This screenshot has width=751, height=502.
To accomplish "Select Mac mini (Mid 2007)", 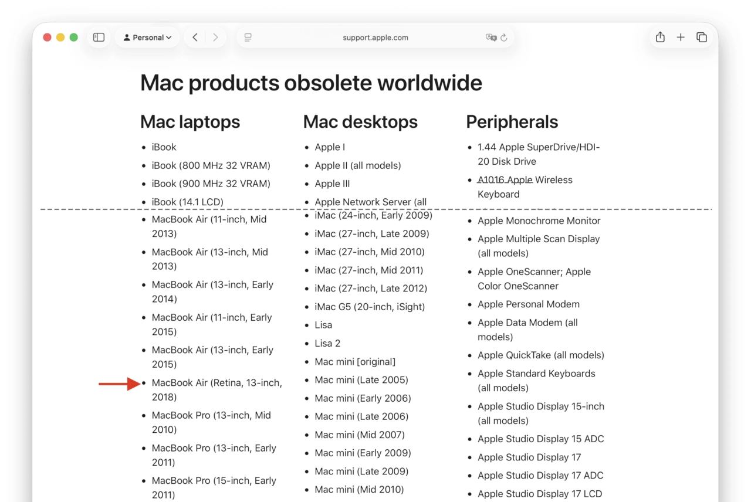I will click(360, 435).
